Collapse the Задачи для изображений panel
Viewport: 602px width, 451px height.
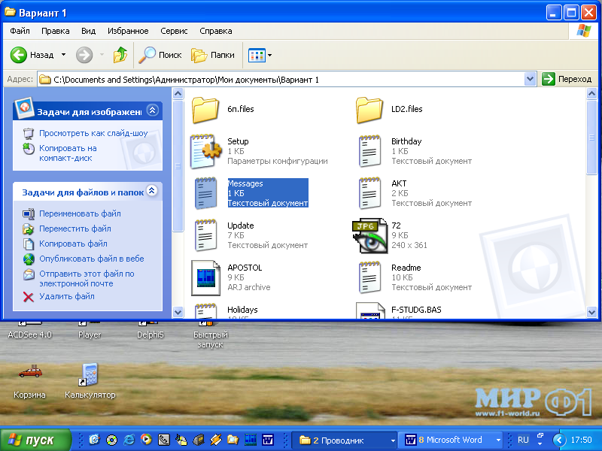pos(153,110)
